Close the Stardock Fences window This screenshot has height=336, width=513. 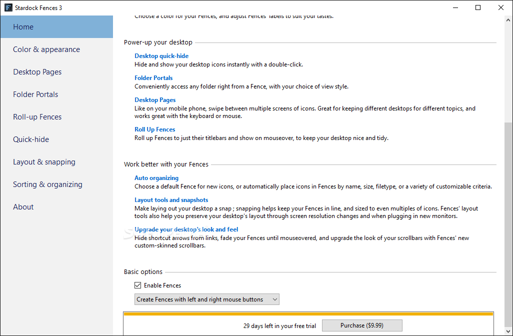(x=501, y=7)
